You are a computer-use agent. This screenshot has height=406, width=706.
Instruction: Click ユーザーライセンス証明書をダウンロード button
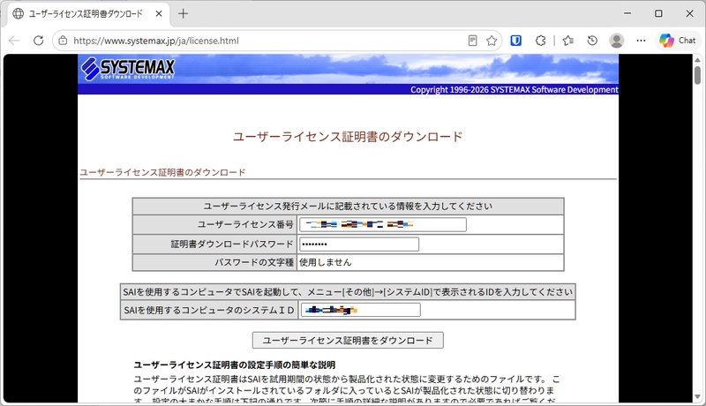348,341
